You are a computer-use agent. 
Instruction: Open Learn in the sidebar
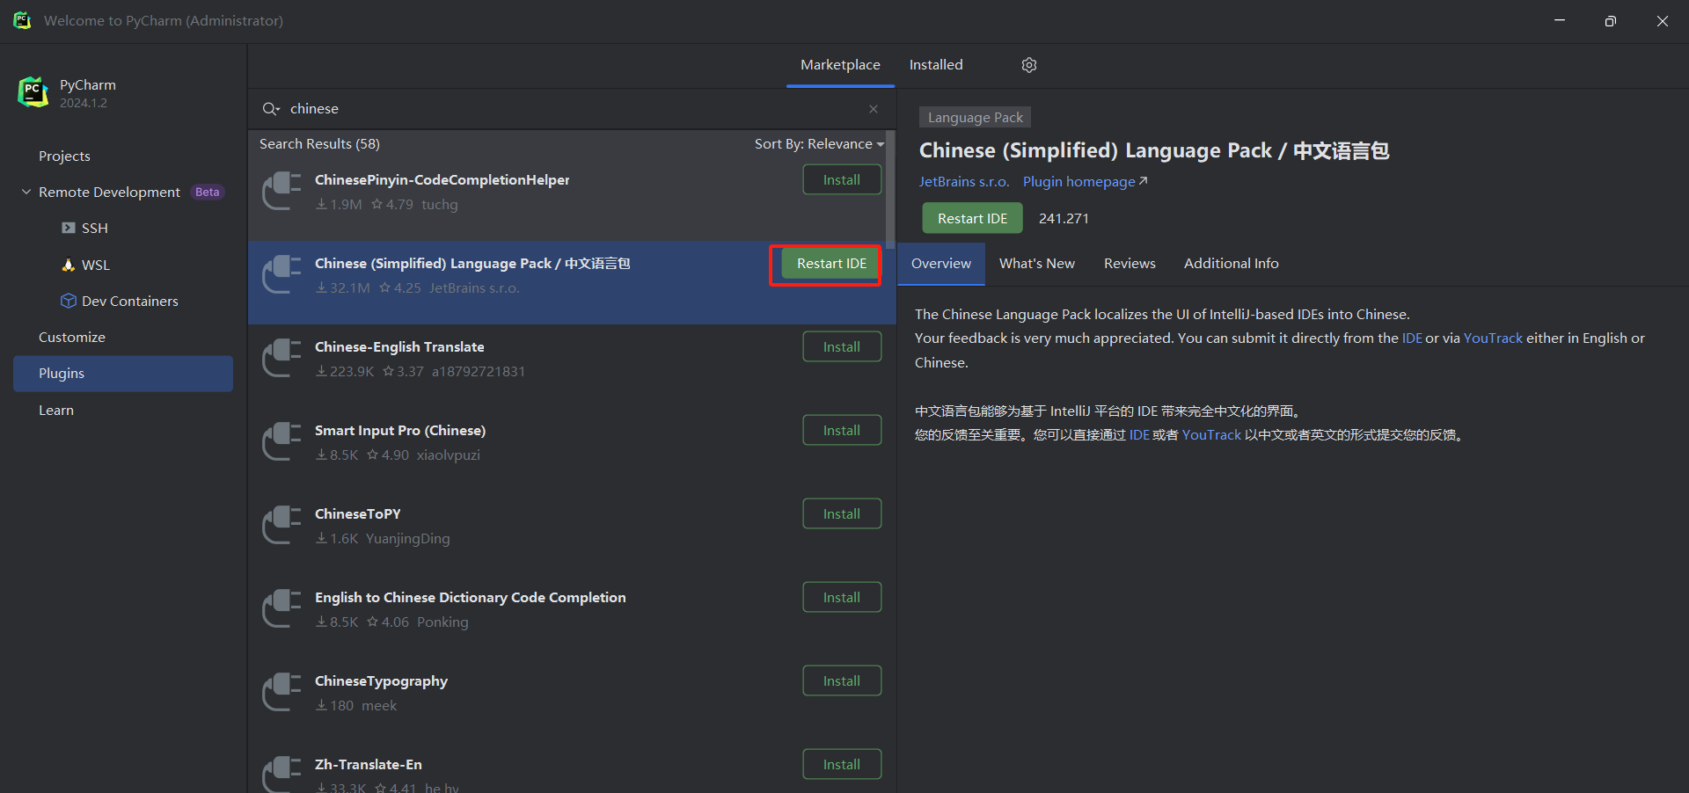tap(56, 410)
